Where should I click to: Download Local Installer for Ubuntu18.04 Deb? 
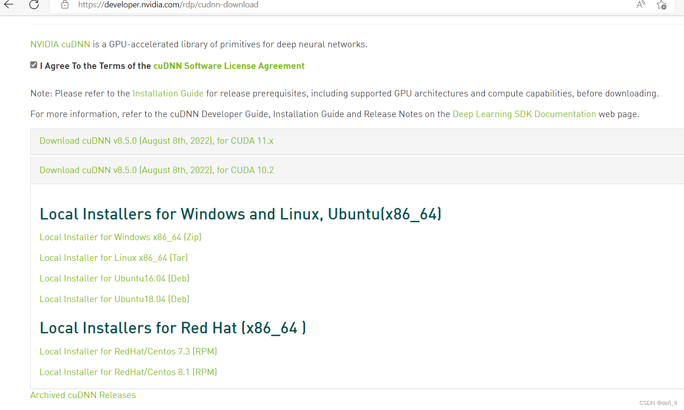pos(114,299)
